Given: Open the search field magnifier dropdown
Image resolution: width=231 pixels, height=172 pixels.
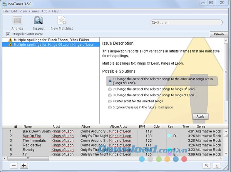Looking at the screenshot, I should tap(154, 23).
